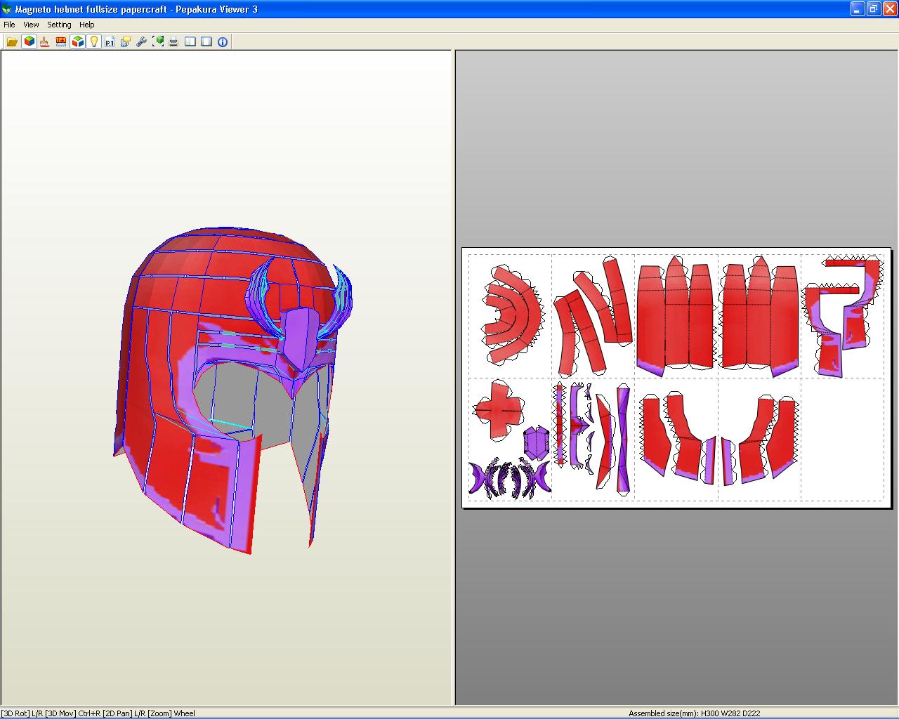Click the export note icon
The width and height of the screenshot is (899, 719).
[124, 41]
